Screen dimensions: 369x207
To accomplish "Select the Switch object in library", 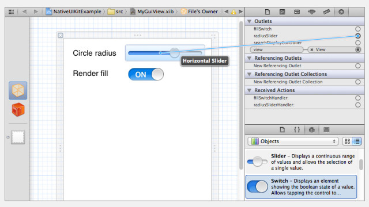I will (x=301, y=187).
